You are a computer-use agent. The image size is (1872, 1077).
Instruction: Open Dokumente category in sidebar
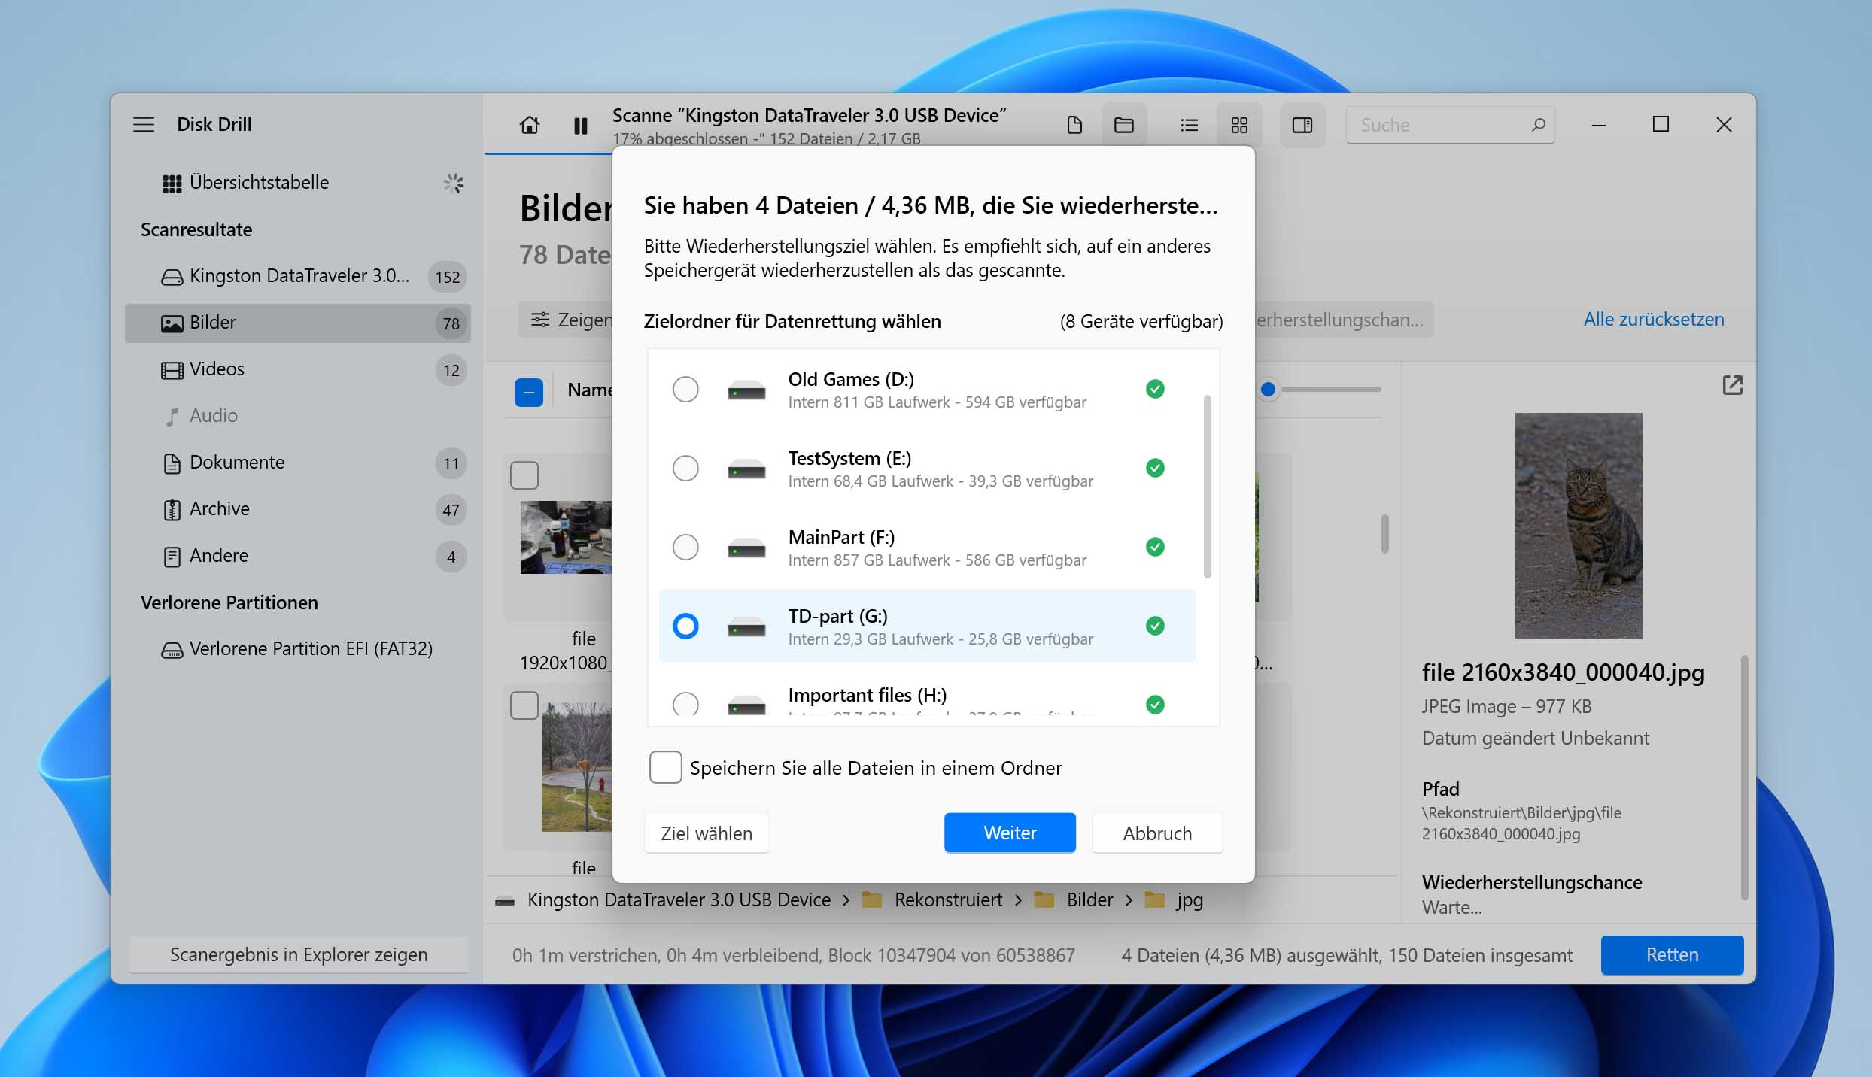(x=298, y=463)
